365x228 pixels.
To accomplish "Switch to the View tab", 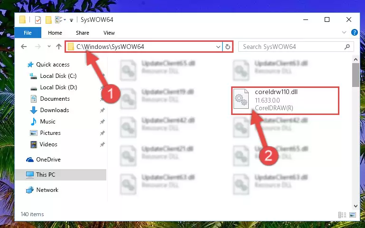I will tap(109, 33).
